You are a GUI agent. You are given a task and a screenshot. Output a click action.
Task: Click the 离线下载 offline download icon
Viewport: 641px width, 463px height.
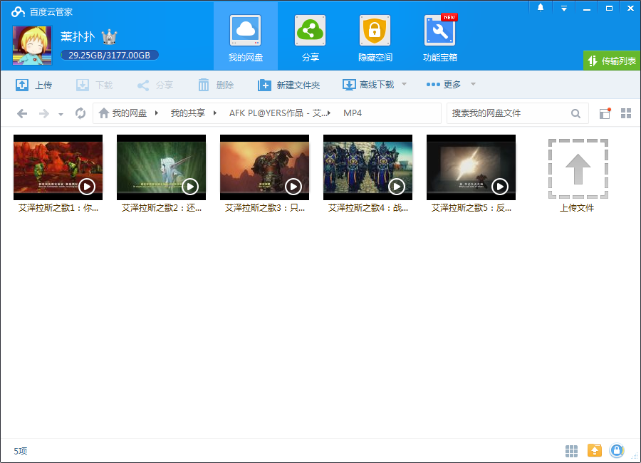(x=348, y=84)
